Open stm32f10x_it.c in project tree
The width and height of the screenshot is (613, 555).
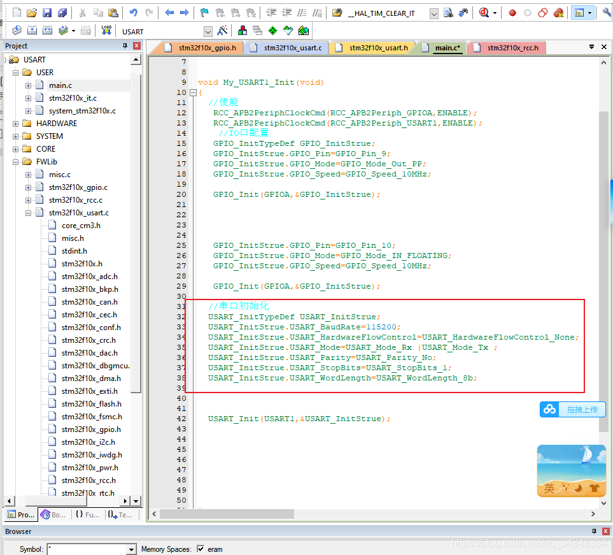tap(73, 98)
